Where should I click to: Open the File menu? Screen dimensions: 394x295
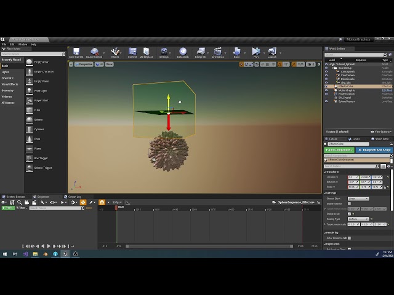click(4, 44)
